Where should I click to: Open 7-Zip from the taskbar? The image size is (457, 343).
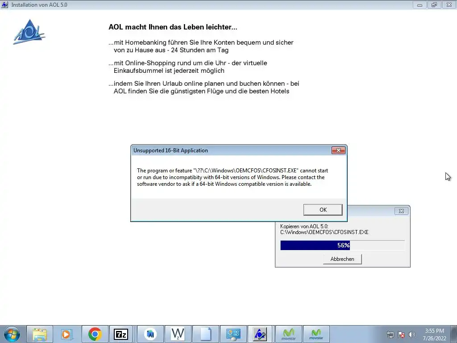click(120, 334)
